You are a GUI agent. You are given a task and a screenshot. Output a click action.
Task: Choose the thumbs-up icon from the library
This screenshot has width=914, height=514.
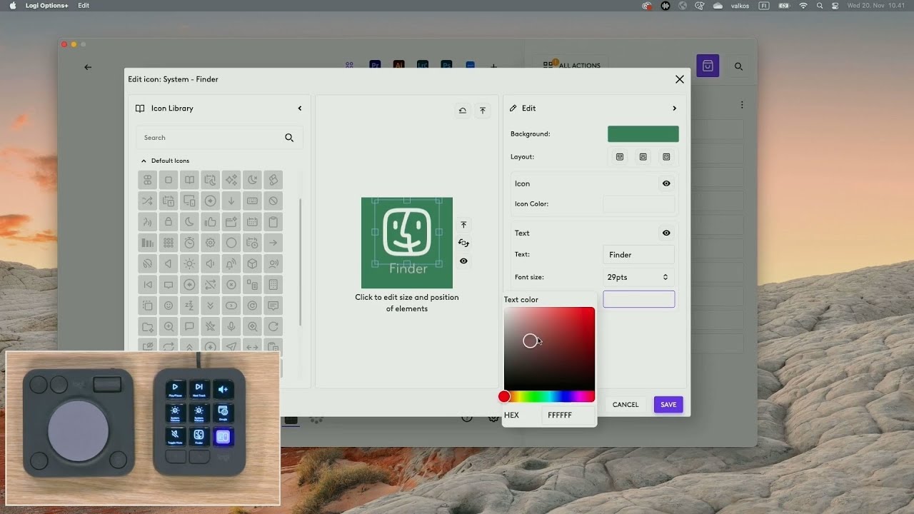210,222
